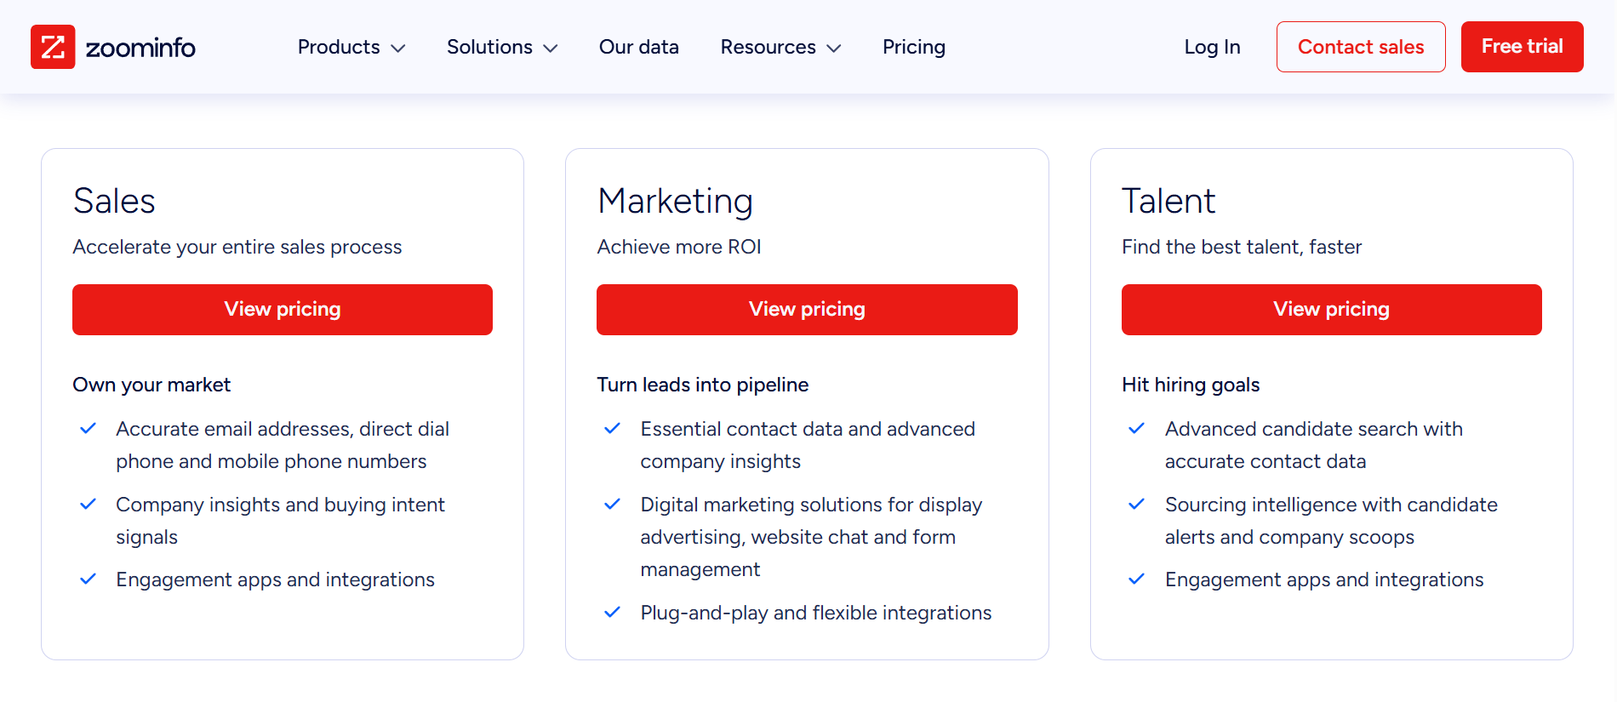Click checkmark beside Plug-and-play and flexible integrations
1617x702 pixels.
tap(612, 613)
